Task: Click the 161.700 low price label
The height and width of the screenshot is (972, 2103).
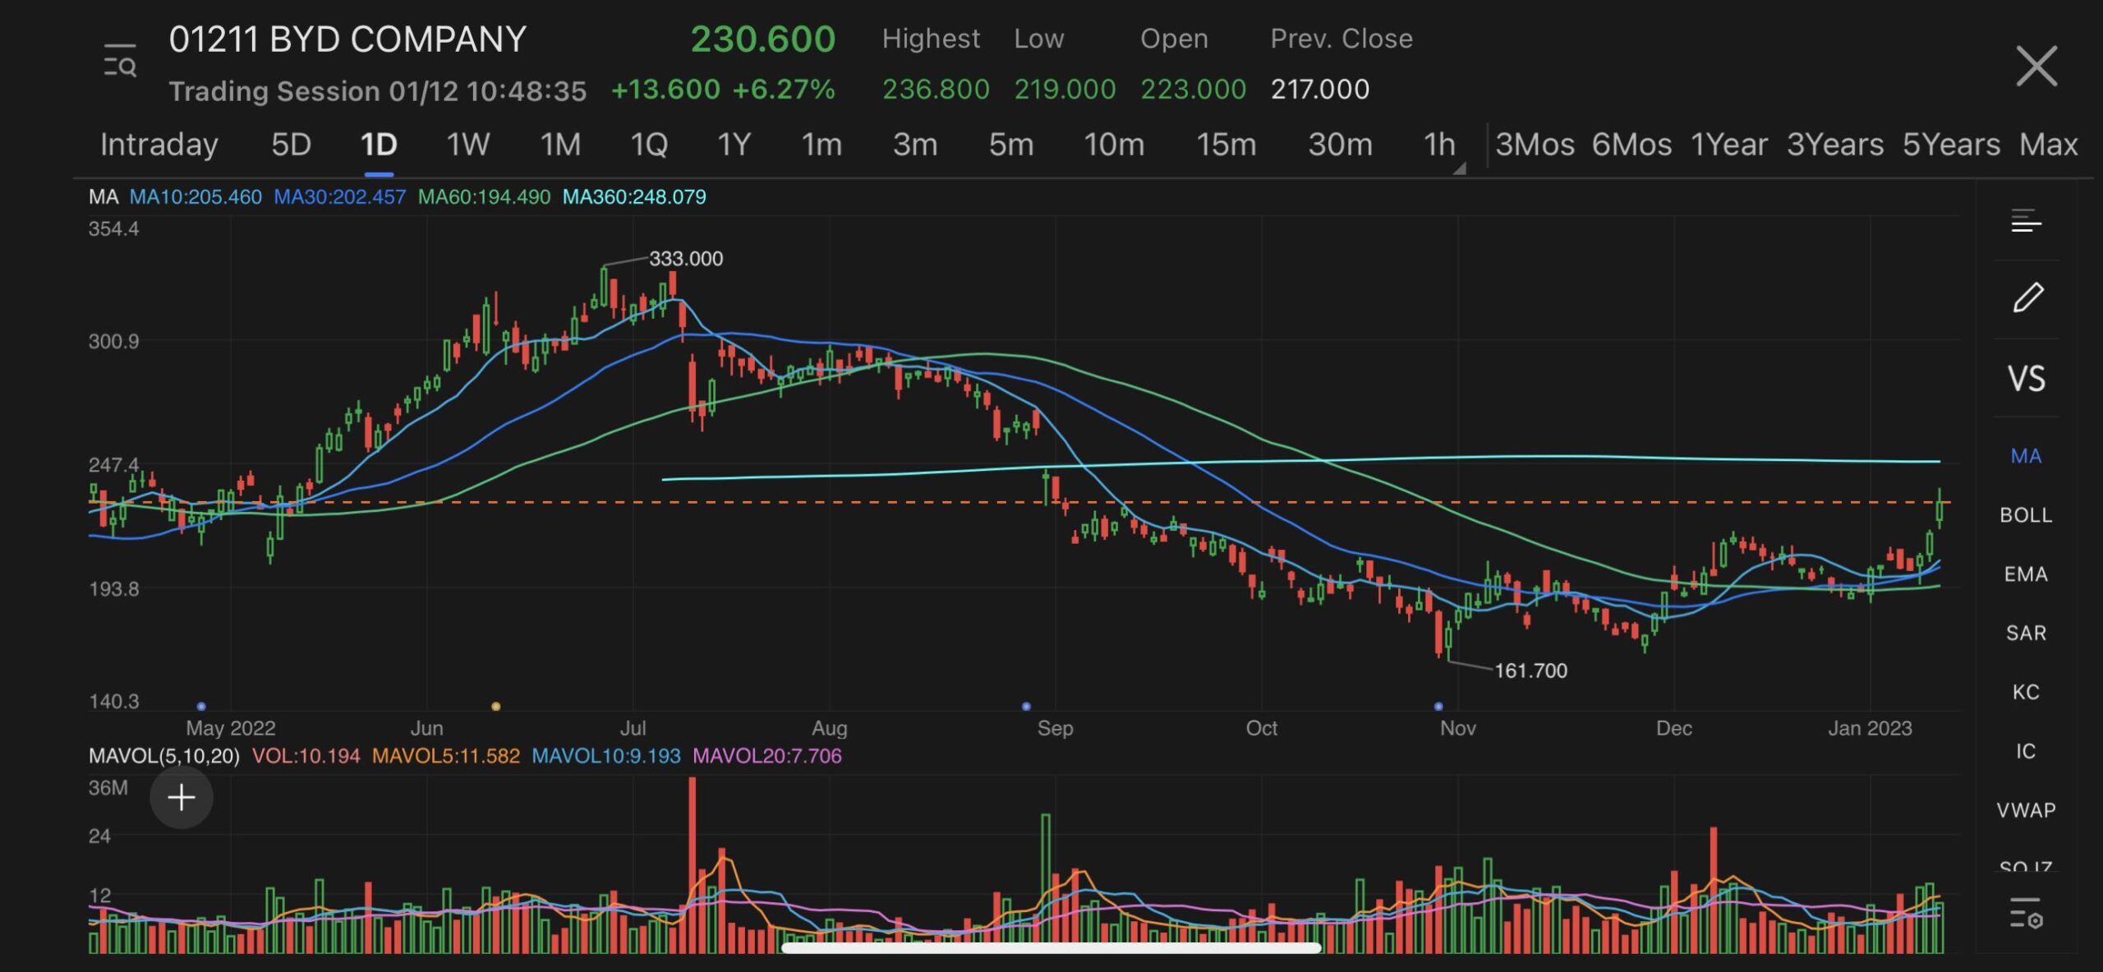Action: (x=1530, y=671)
